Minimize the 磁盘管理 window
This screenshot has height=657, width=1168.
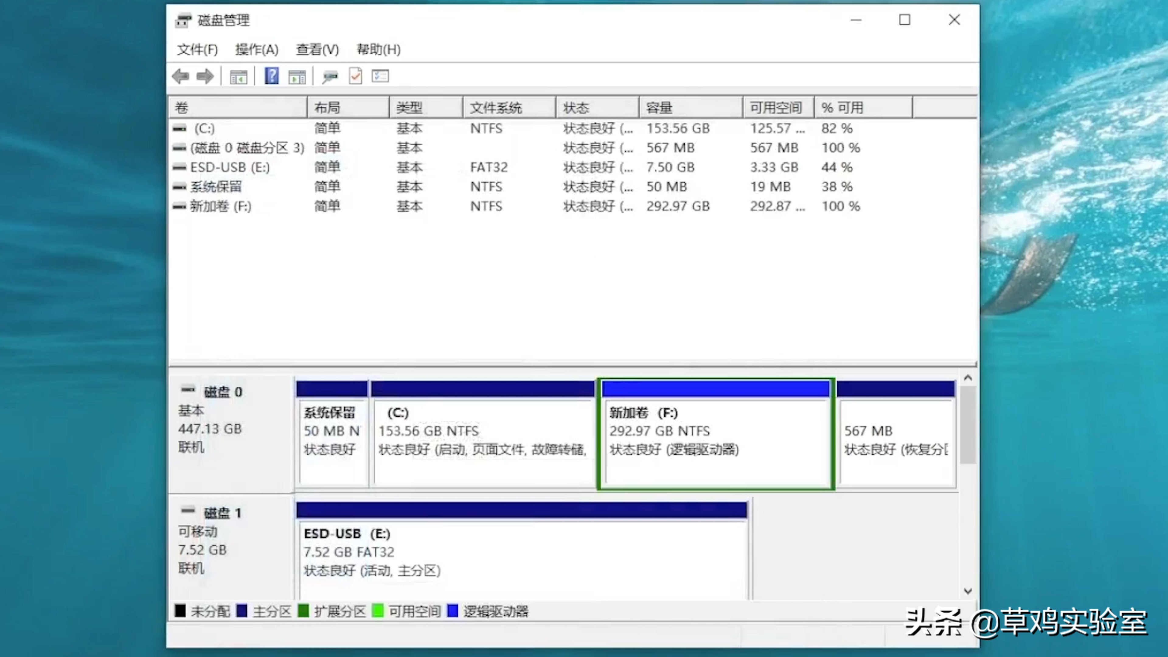coord(856,20)
